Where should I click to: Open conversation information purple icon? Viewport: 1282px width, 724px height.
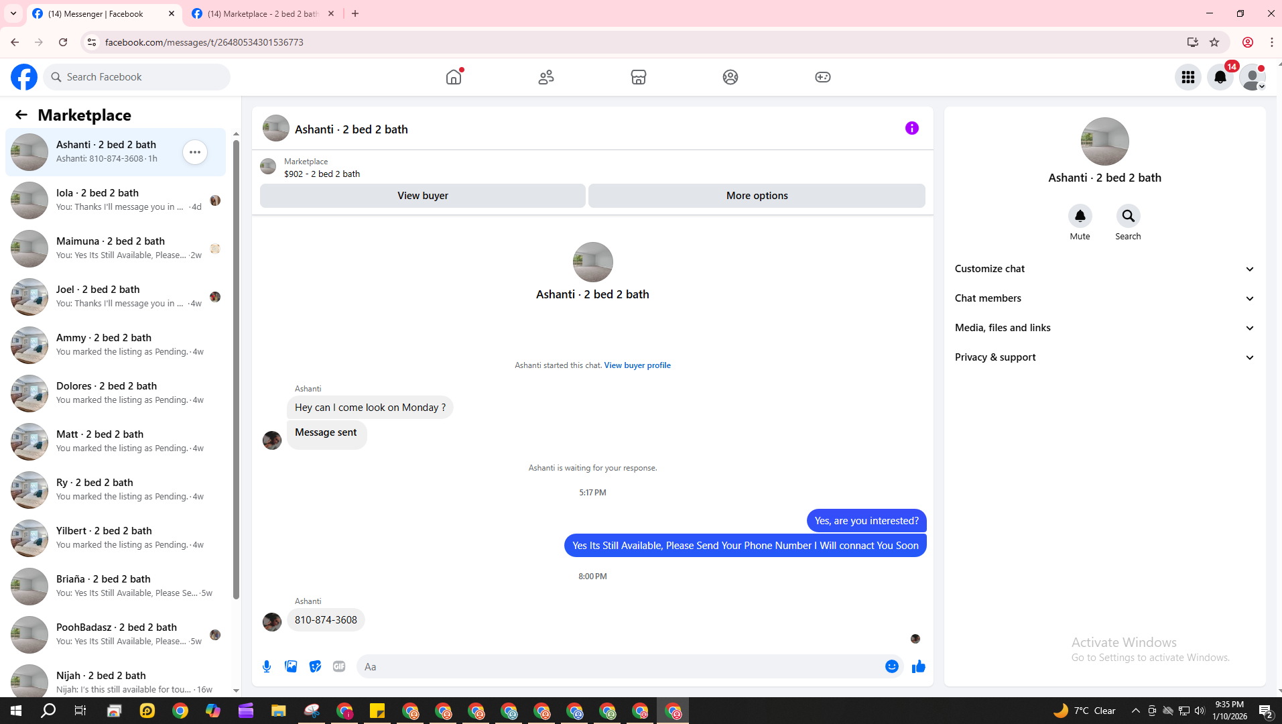[x=912, y=128]
